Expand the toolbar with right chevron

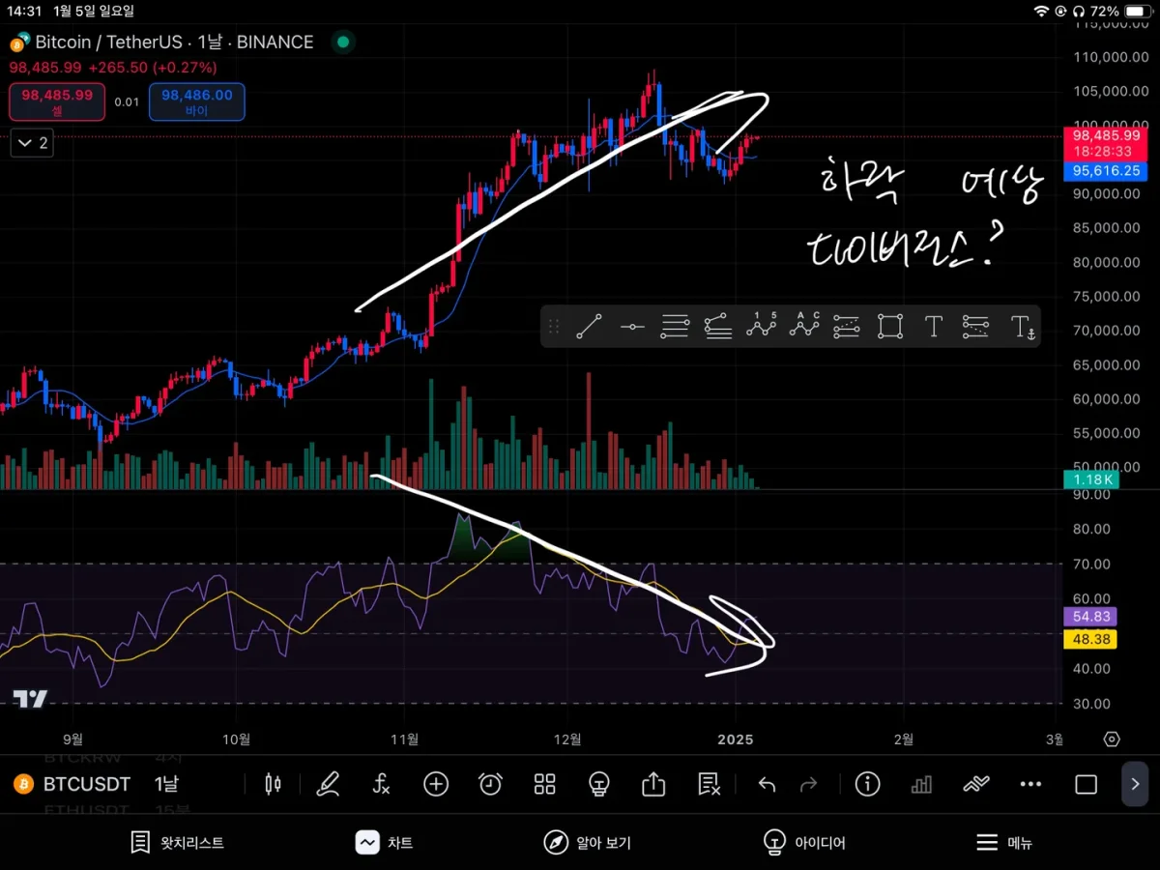point(1135,784)
